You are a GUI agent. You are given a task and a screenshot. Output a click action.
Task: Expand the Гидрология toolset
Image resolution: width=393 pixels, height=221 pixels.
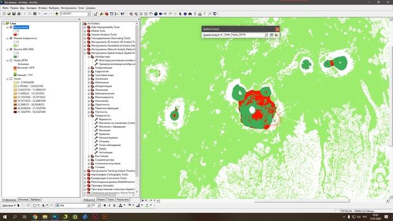[x=88, y=71]
